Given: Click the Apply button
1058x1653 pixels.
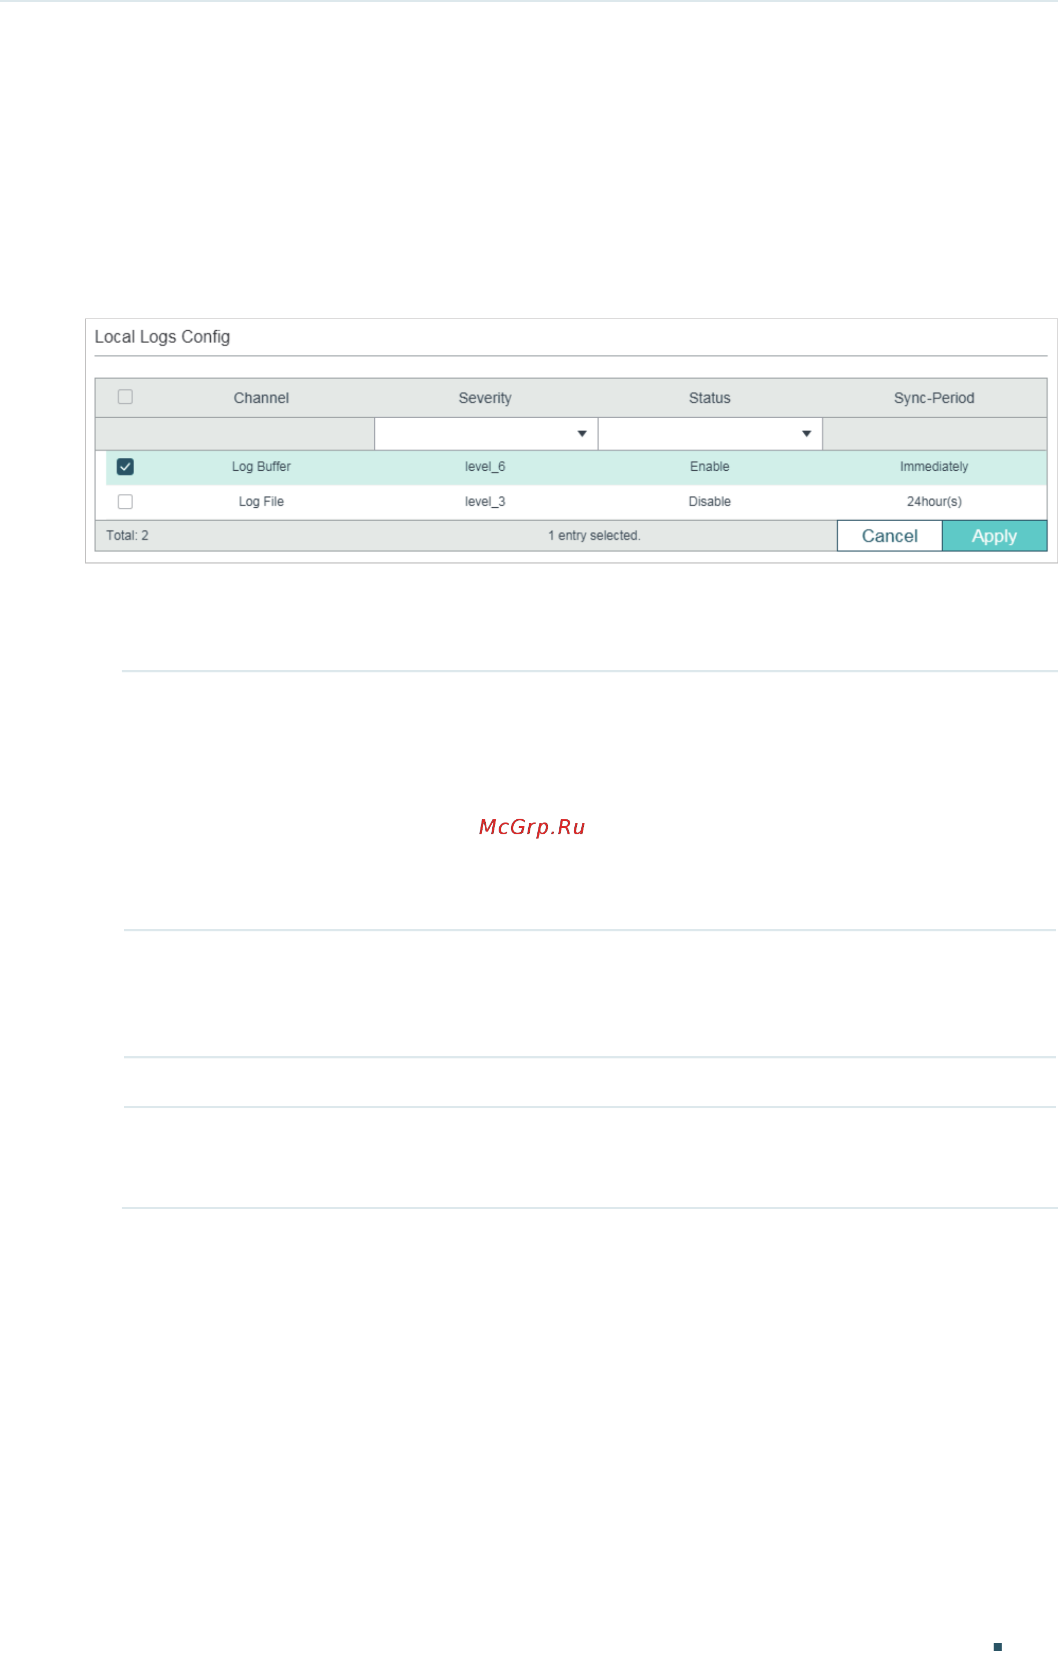Looking at the screenshot, I should point(994,536).
